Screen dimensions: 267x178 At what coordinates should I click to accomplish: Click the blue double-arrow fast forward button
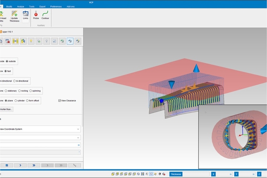(34, 165)
